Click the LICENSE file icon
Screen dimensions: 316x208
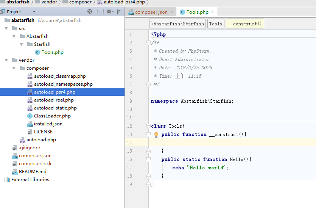click(30, 132)
